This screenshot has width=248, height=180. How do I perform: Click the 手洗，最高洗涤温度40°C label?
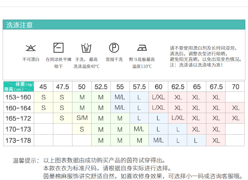[86, 63]
